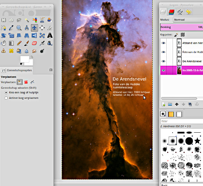Image resolution: width=203 pixels, height=186 pixels.
Task: Set Verplaatsen mode to path
Action: click(32, 82)
